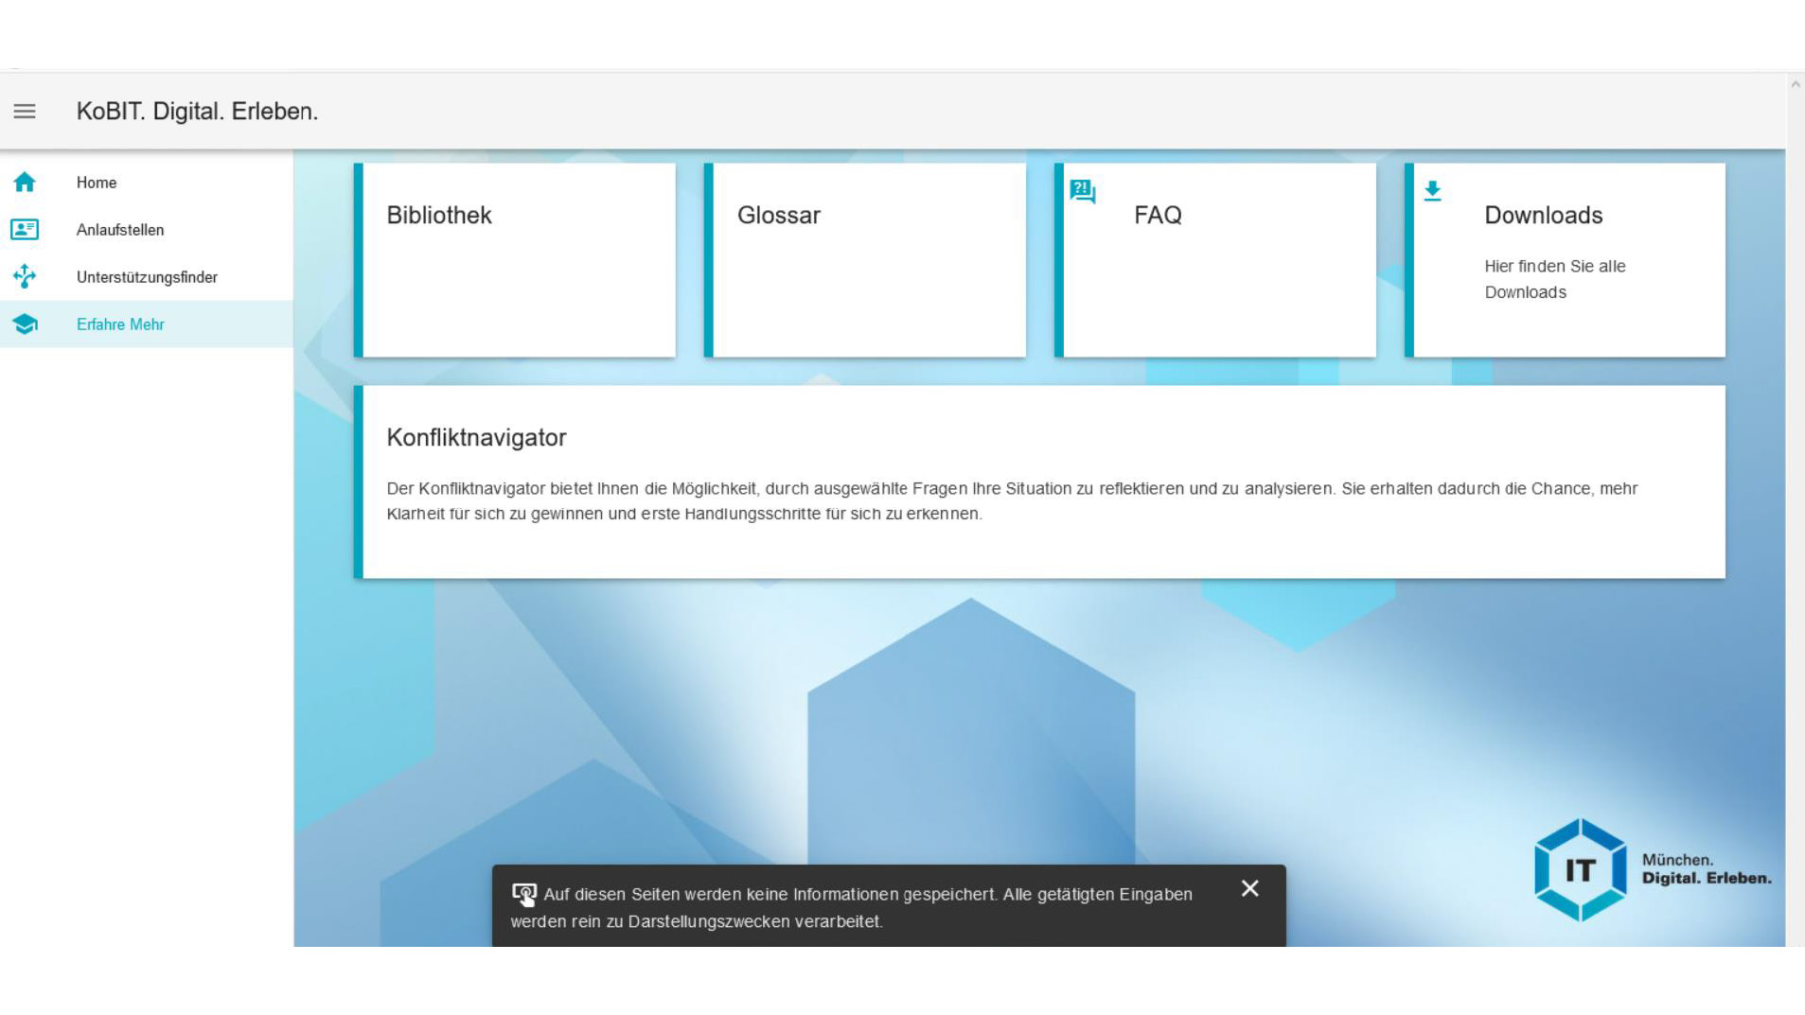Open the Konfliktnavigator card
Image resolution: width=1805 pixels, height=1015 pixels.
point(1041,478)
